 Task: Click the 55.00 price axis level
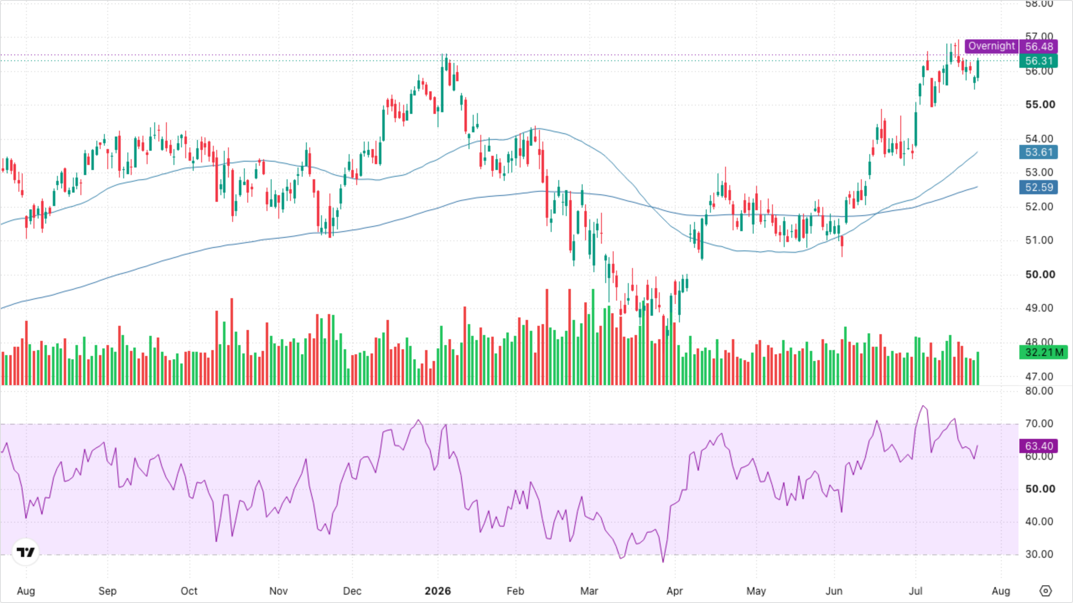[1040, 104]
